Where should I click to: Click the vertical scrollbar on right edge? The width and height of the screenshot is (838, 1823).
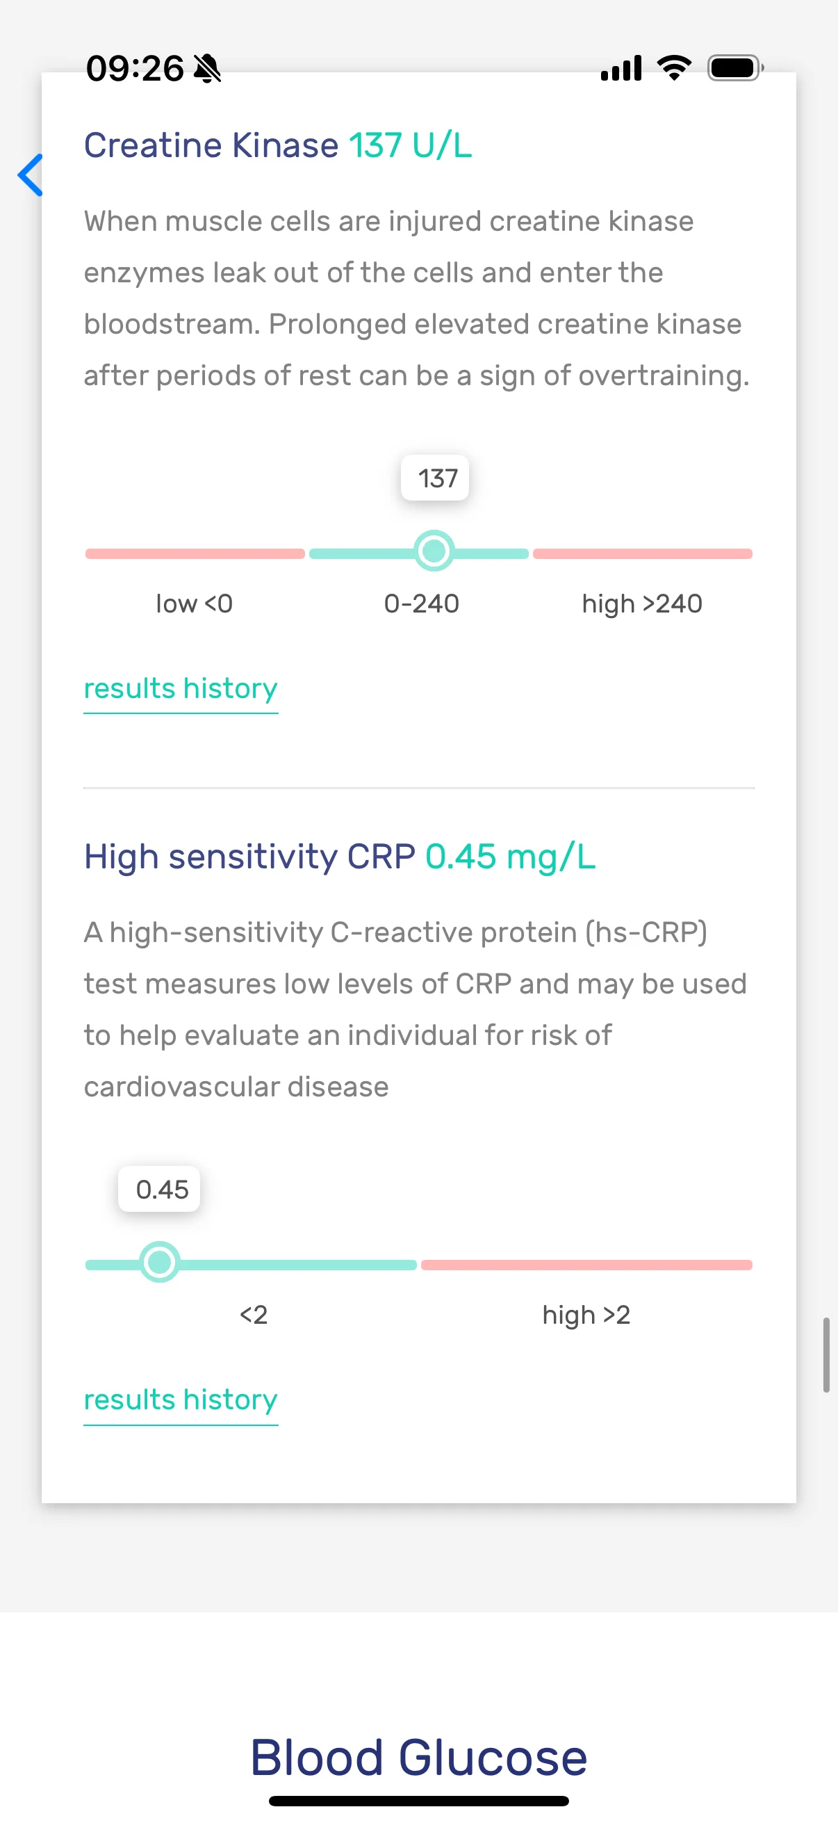coord(826,1355)
